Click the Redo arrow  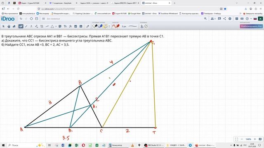pyautogui.click(x=26, y=18)
